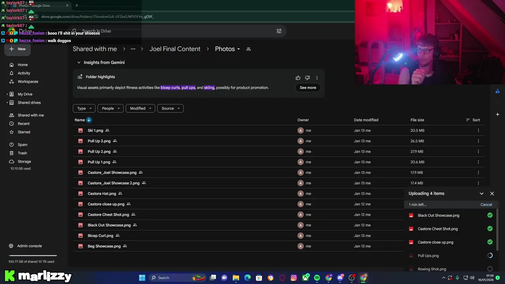
Task: Open more actions for Castore_Joel Showcase.png
Action: click(x=478, y=172)
